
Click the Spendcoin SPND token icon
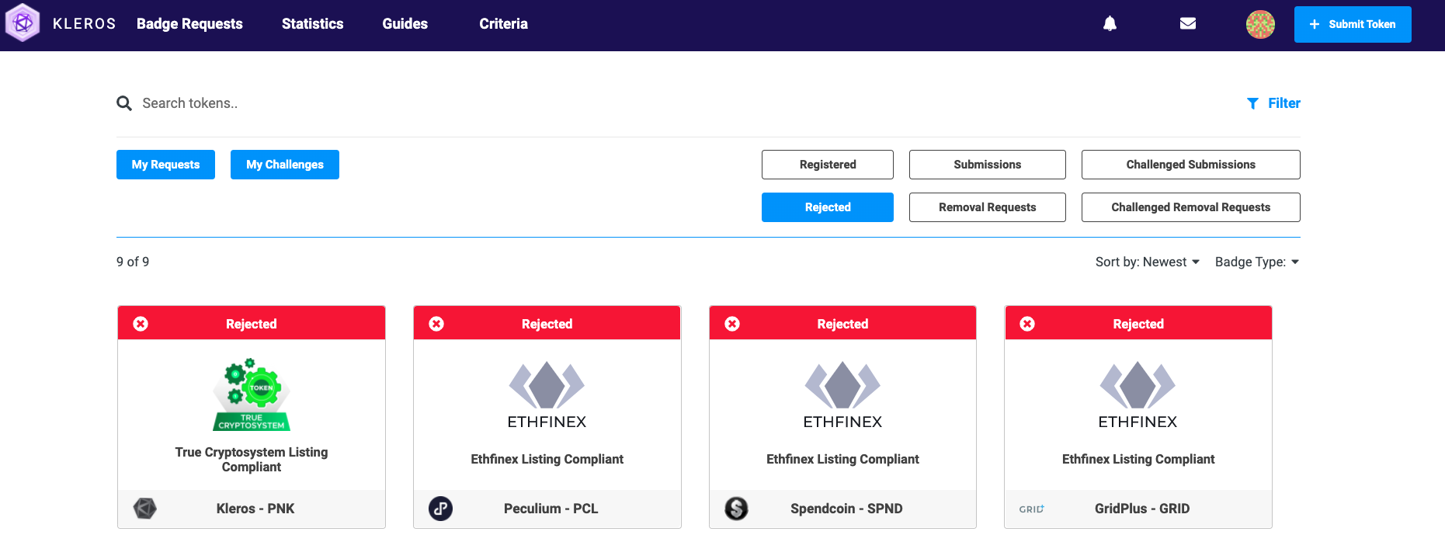(x=736, y=509)
